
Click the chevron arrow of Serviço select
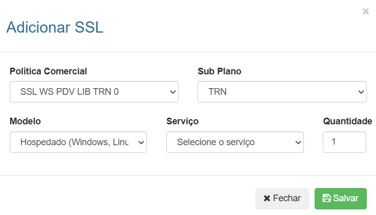tap(297, 143)
